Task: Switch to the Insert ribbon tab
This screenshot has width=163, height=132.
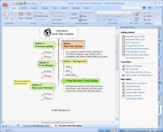Action: point(24,8)
